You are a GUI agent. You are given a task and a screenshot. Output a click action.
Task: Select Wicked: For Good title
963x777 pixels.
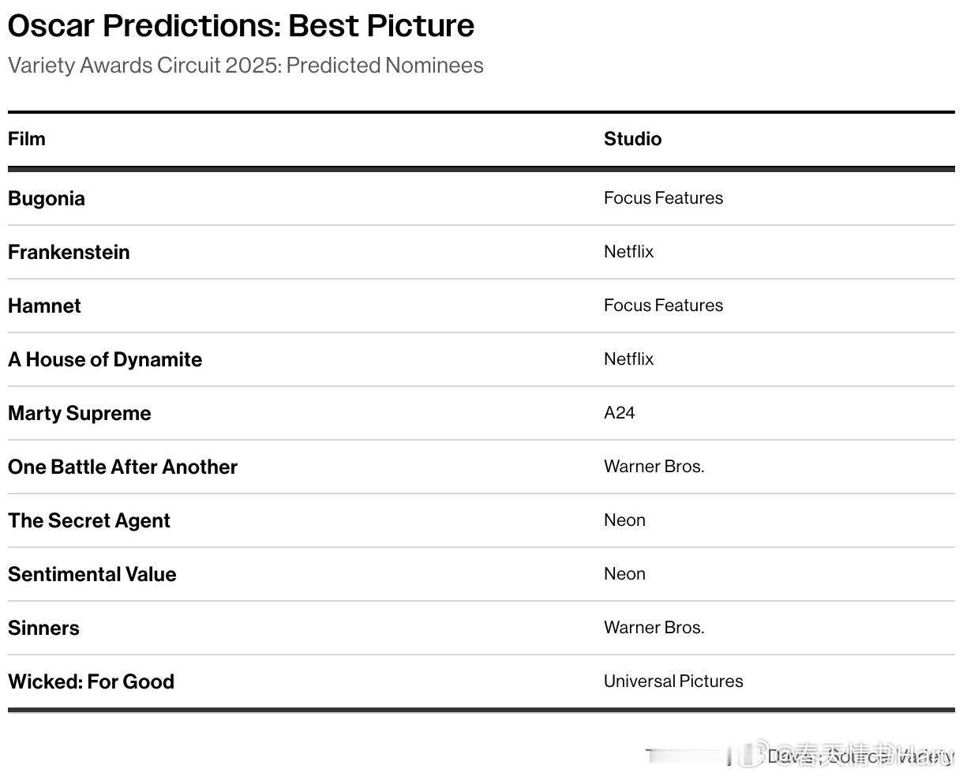click(x=91, y=681)
